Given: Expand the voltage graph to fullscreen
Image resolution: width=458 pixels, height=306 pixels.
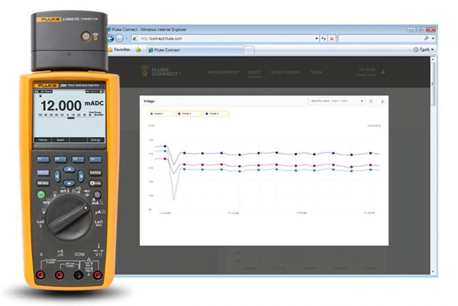Looking at the screenshot, I should click(371, 101).
